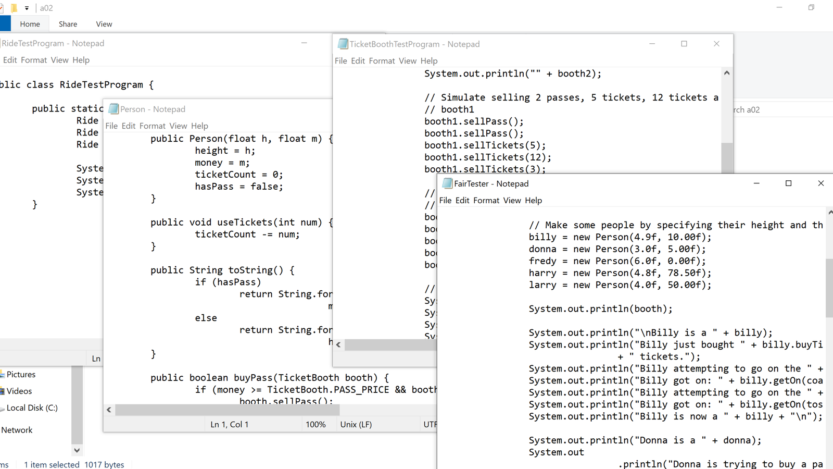Maximize the TicketBoothTestProgram Notepad window
The image size is (833, 469).
684,44
